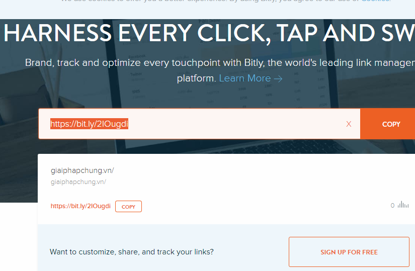The image size is (415, 271).
Task: Open the Learn More link
Action: (245, 78)
